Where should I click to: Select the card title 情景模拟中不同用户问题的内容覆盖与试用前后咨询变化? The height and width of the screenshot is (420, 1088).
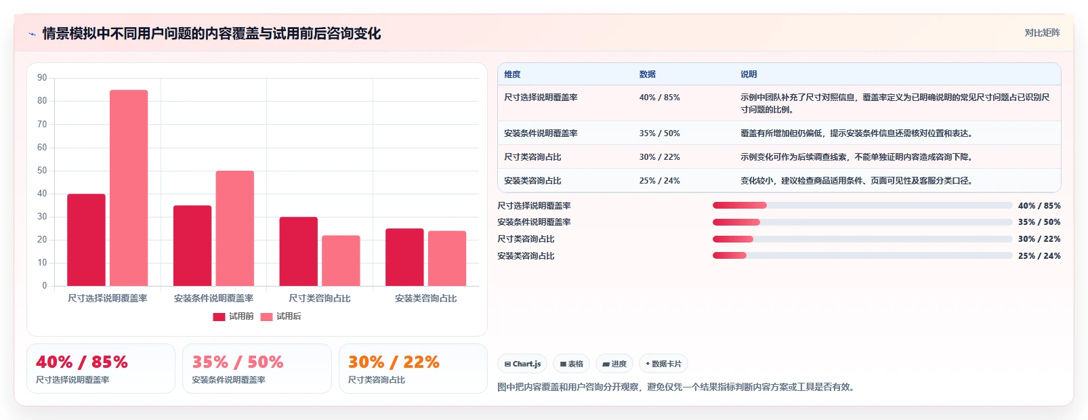pos(211,33)
